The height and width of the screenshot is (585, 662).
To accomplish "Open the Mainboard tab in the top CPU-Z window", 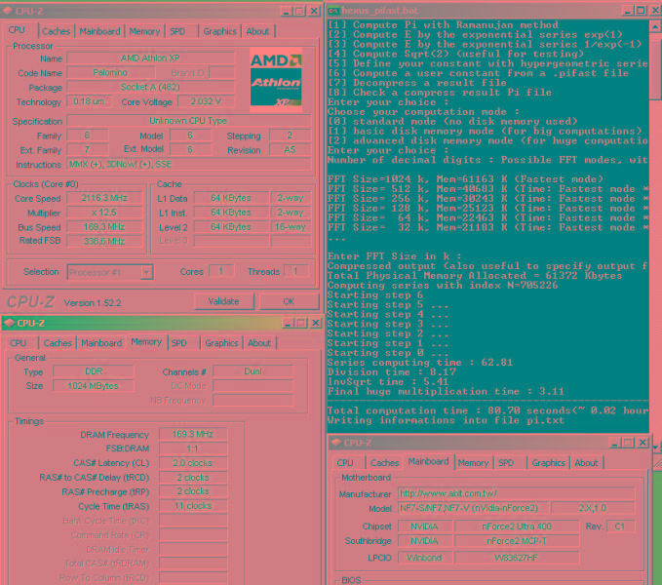I will click(x=99, y=31).
